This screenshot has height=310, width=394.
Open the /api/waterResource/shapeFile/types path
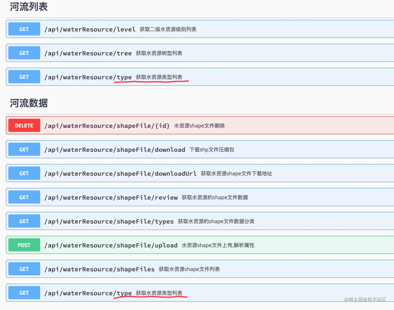click(x=109, y=221)
